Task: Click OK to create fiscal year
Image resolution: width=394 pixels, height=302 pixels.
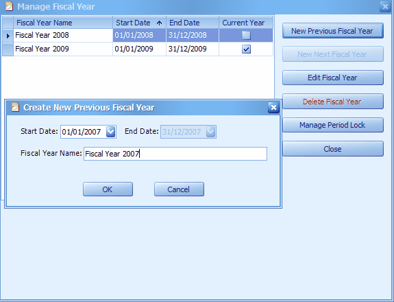Action: coord(108,189)
